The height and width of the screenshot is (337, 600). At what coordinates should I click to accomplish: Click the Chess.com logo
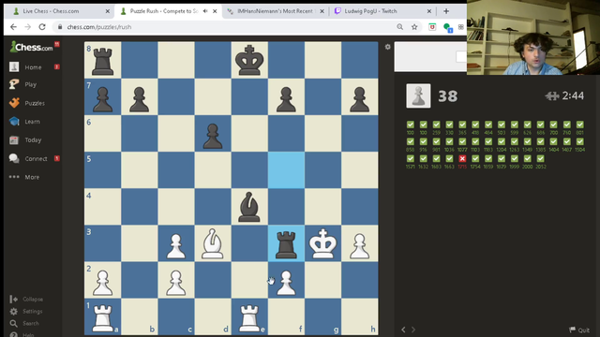31,47
